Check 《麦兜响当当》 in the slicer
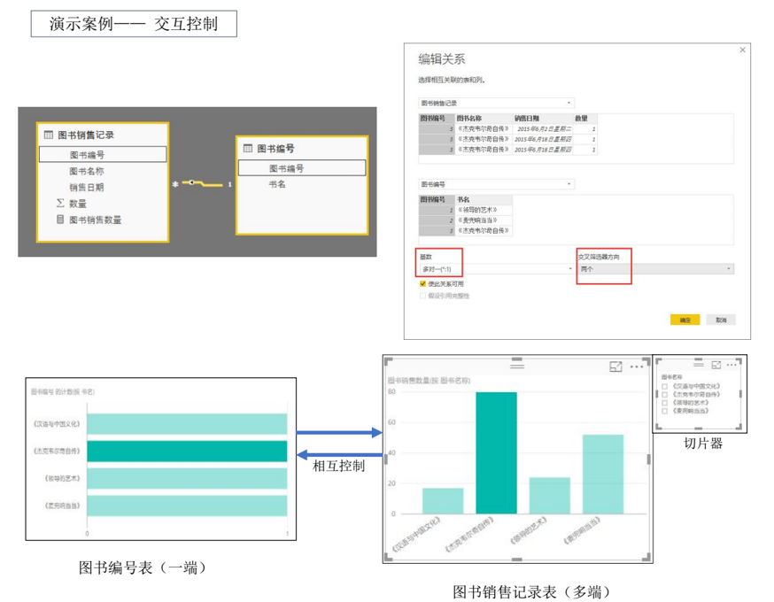Image resolution: width=774 pixels, height=602 pixels. (x=665, y=411)
